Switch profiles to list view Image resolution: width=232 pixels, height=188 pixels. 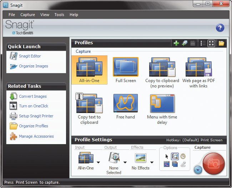pyautogui.click(x=203, y=43)
